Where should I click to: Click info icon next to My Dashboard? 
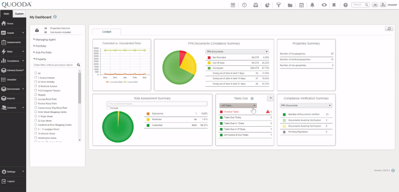click(55, 17)
